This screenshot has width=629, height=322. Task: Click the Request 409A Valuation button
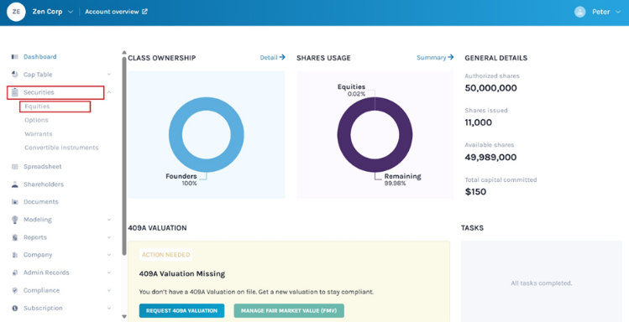[181, 311]
